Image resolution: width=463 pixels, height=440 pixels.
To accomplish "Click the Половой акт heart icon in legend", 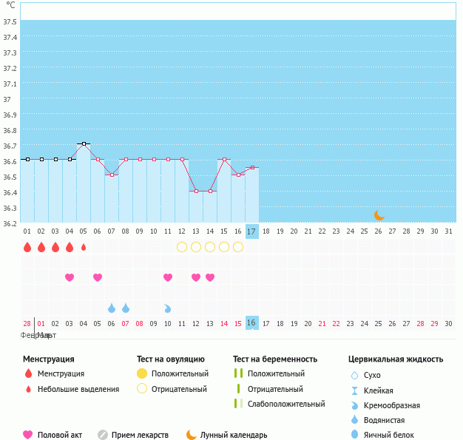I will [28, 435].
